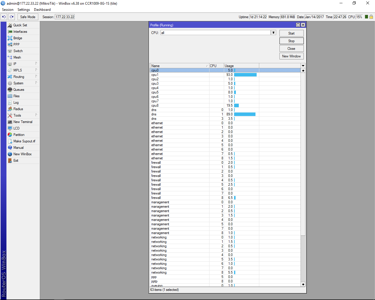Open the Log icon
375x300 pixels.
coord(10,103)
